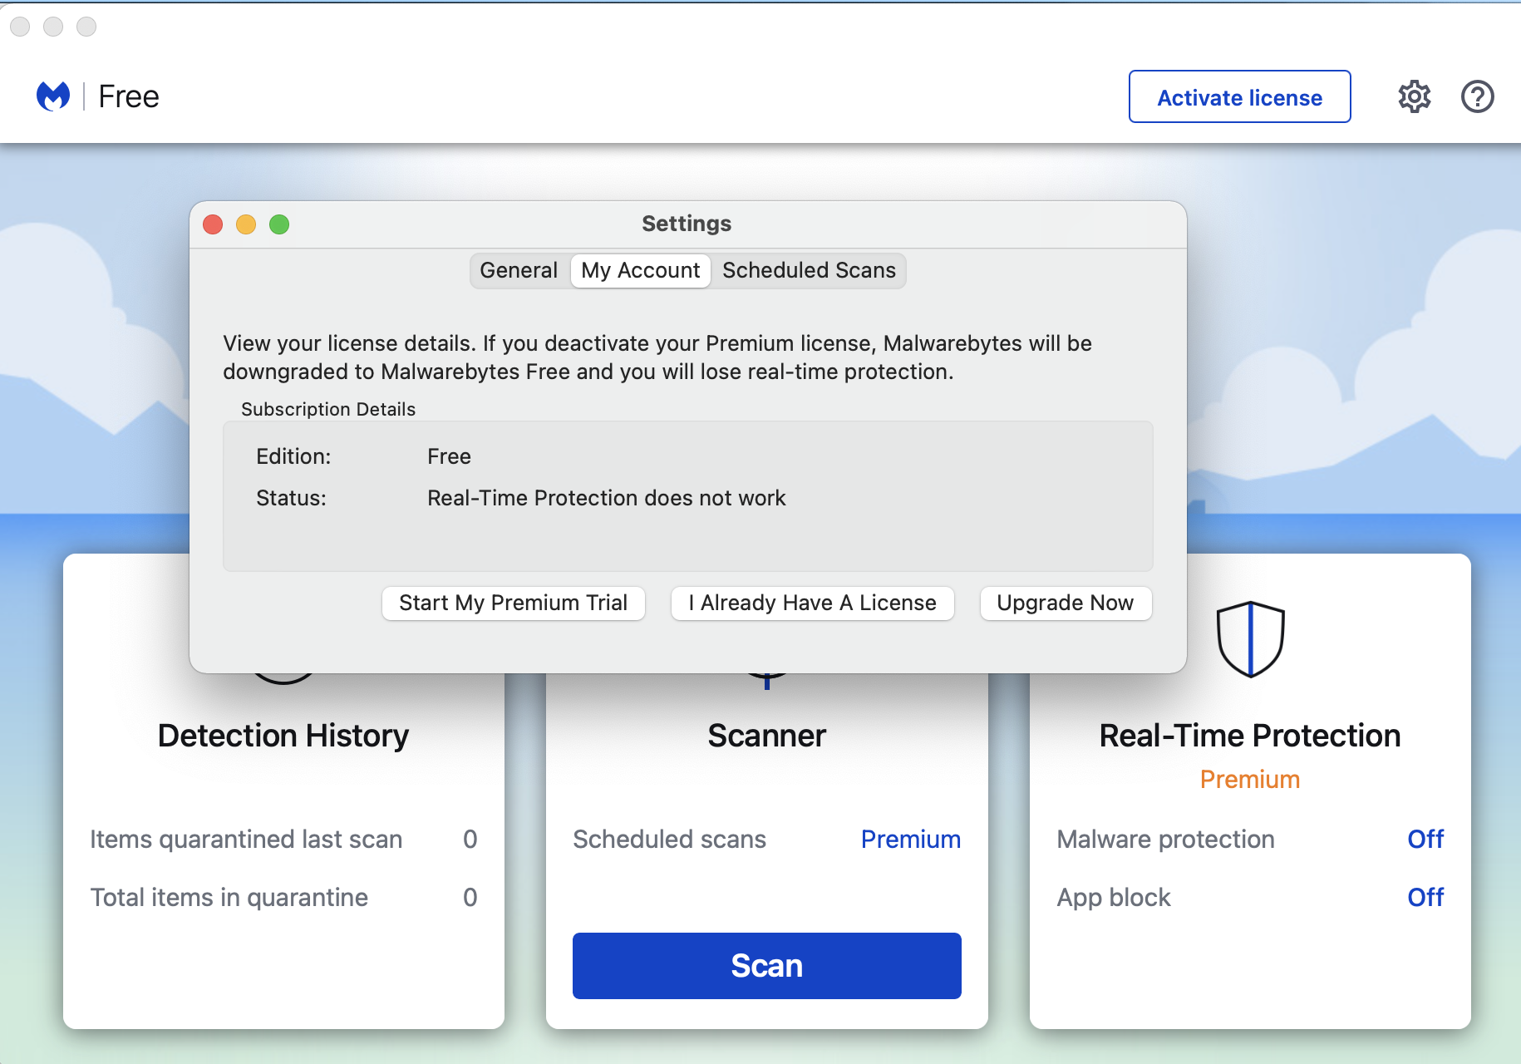Click the Free edition label in header
This screenshot has height=1064, width=1521.
point(128,96)
